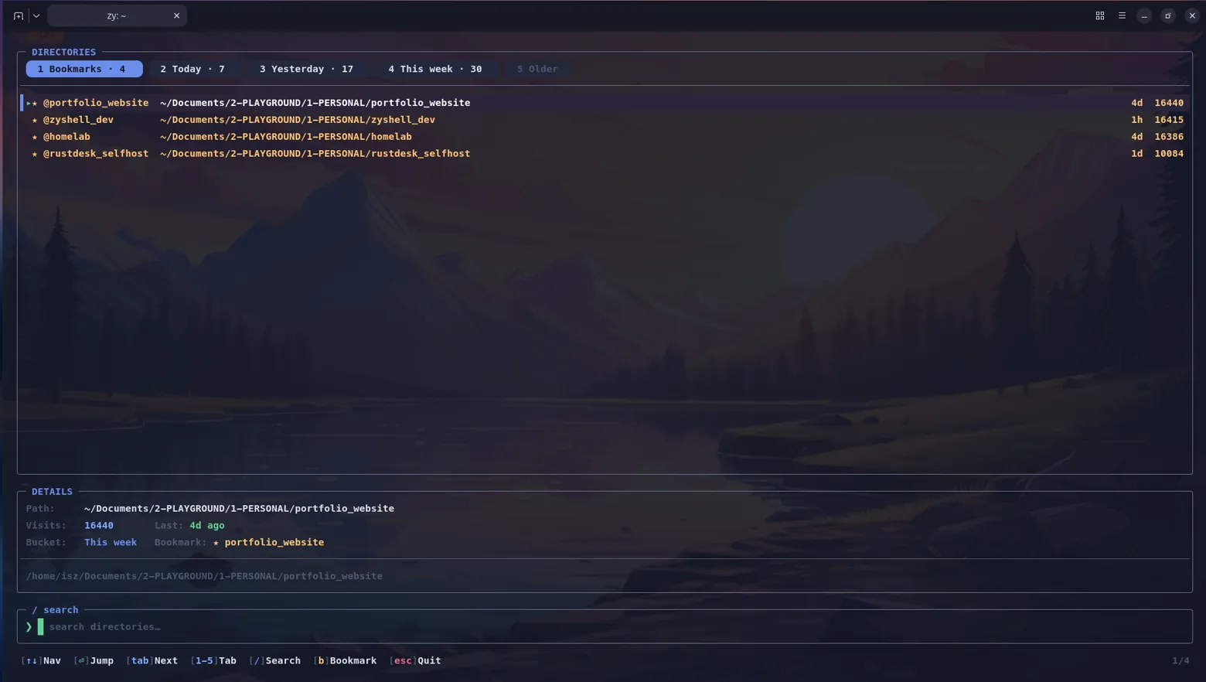Click the Search shortcut hint
Viewport: 1206px width, 682px height.
point(274,660)
